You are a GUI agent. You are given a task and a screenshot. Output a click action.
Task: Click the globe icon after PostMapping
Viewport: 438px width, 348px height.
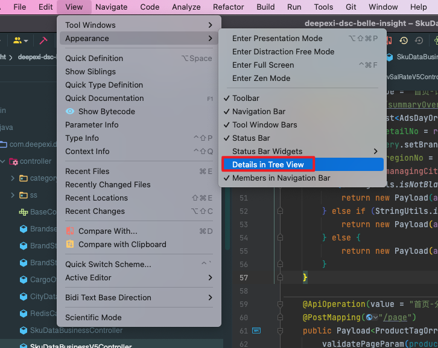[368, 317]
